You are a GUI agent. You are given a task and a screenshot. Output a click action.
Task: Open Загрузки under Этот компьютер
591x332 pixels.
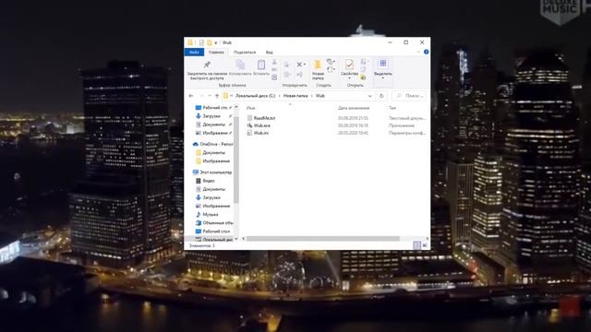pyautogui.click(x=209, y=197)
